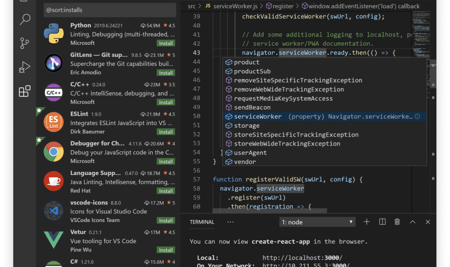Click the GitLens extension logo

tap(54, 63)
